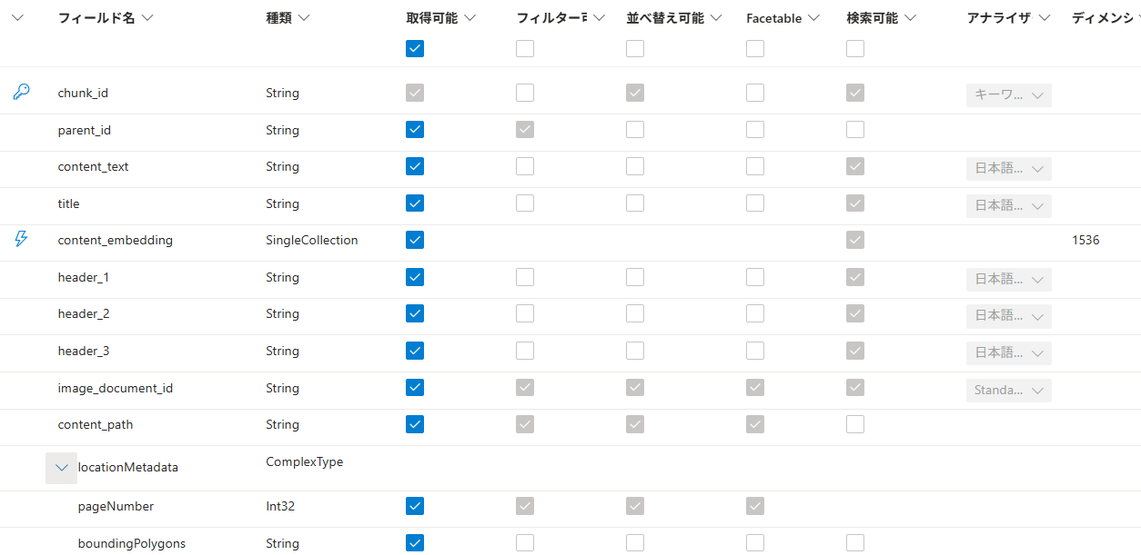Collapse the locationMetadata complex field
This screenshot has height=555, width=1141.
click(62, 468)
